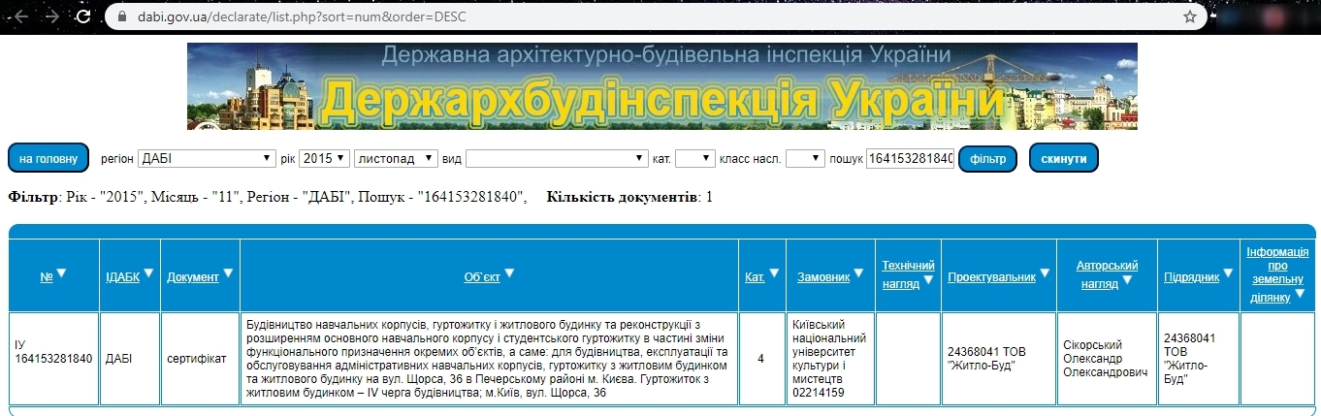Click category value 4 in the row
The image size is (1321, 416).
(760, 359)
